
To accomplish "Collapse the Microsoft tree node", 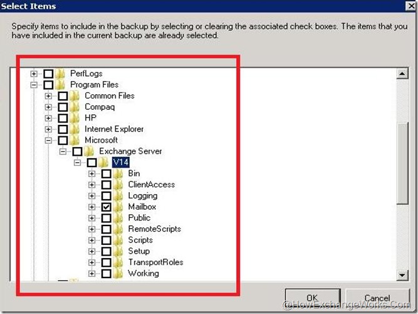I will (48, 140).
